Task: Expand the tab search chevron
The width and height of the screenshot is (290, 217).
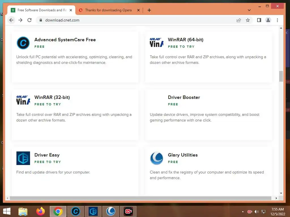Action: (249, 10)
